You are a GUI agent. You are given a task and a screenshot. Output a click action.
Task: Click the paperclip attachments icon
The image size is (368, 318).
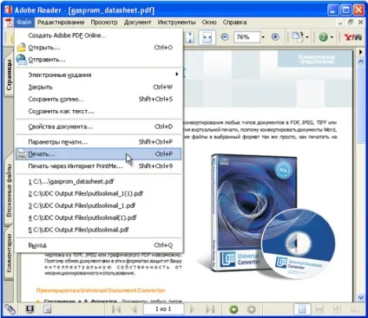point(10,309)
